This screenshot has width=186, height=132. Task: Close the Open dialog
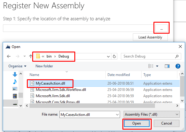[x=180, y=46]
